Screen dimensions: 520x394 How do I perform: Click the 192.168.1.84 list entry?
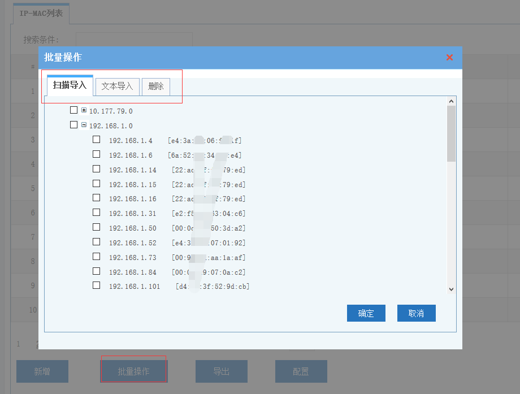point(132,272)
